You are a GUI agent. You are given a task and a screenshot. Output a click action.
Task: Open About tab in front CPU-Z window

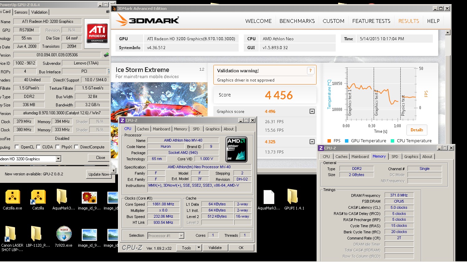pyautogui.click(x=229, y=129)
